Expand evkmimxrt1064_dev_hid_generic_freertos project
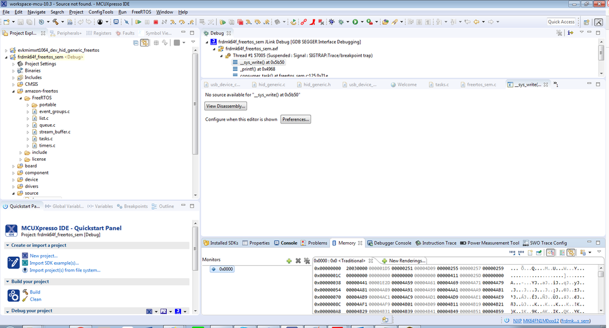609x328 pixels. click(6, 51)
